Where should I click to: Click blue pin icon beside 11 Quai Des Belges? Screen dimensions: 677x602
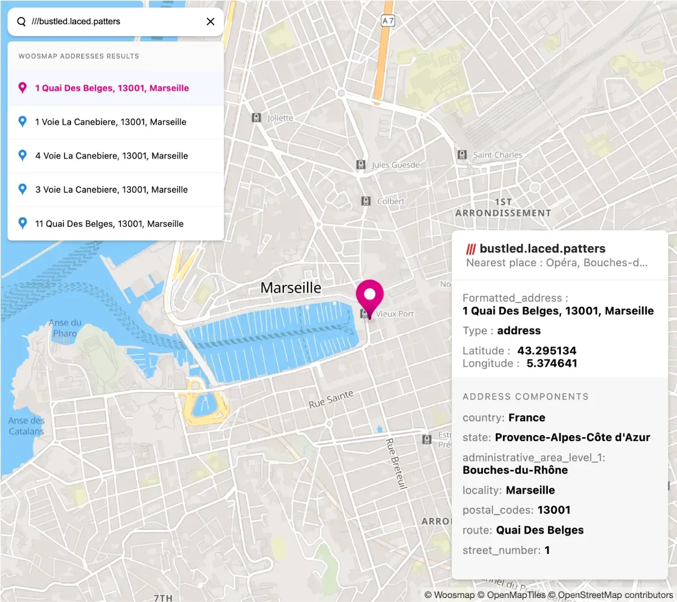coord(23,223)
